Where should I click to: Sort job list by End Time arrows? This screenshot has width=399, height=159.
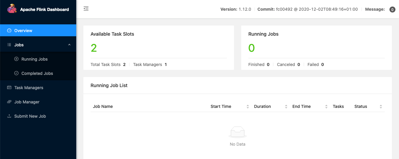point(326,106)
